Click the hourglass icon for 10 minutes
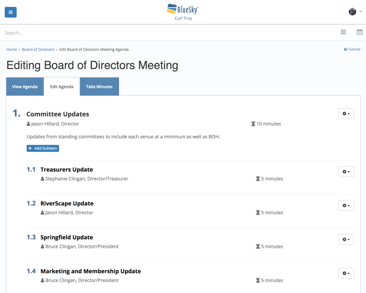Viewport: 366px width, 293px height. click(253, 123)
